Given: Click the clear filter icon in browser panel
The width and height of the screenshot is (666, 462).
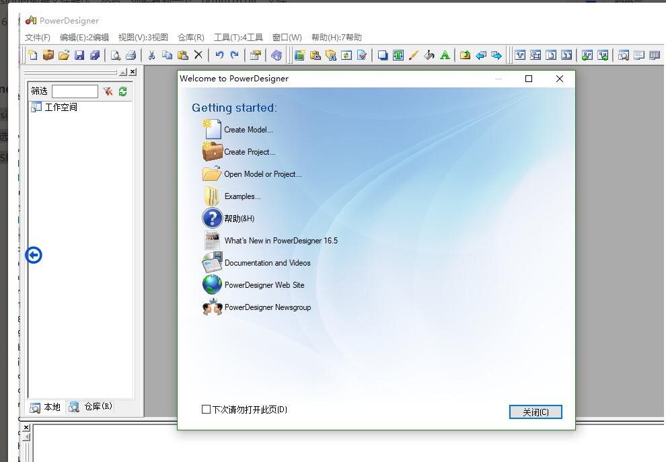Looking at the screenshot, I should pos(108,91).
